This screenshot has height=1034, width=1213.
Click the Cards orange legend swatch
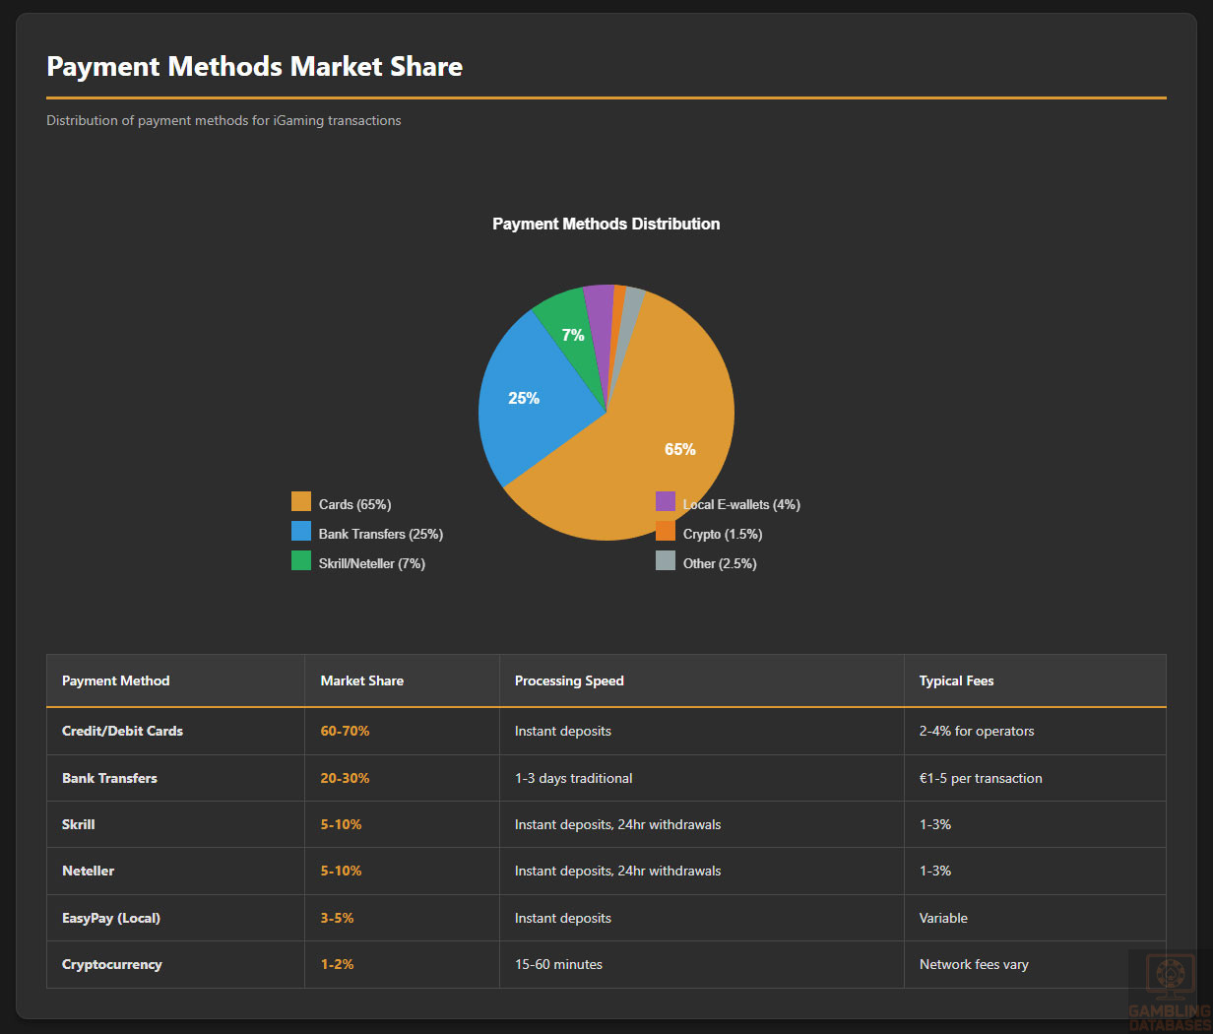point(301,502)
